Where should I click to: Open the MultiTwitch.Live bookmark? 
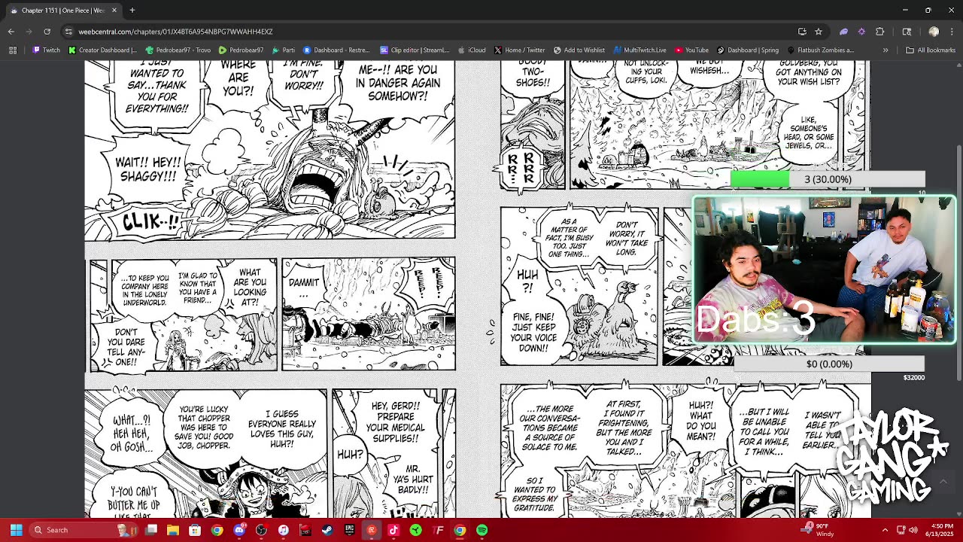(x=639, y=50)
